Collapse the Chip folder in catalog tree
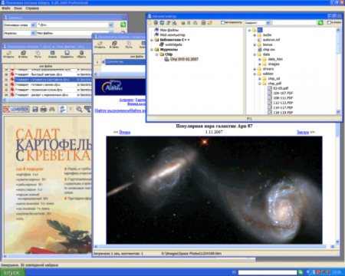 tap(156, 54)
